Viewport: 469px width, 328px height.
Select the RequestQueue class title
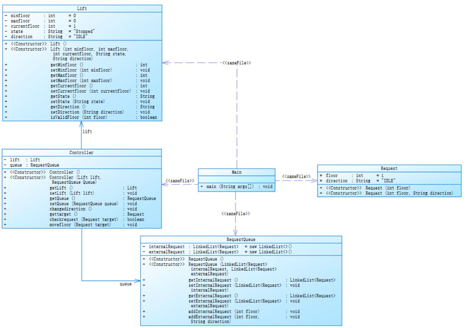(241, 239)
